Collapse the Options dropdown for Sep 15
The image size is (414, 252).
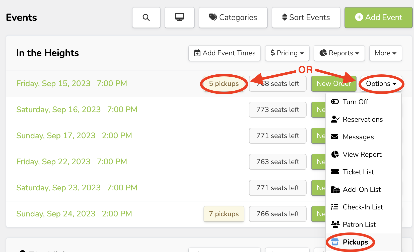[x=381, y=84]
